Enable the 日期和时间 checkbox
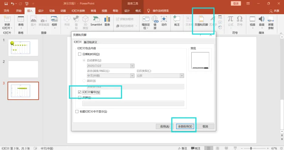The image size is (284, 150). pos(80,54)
